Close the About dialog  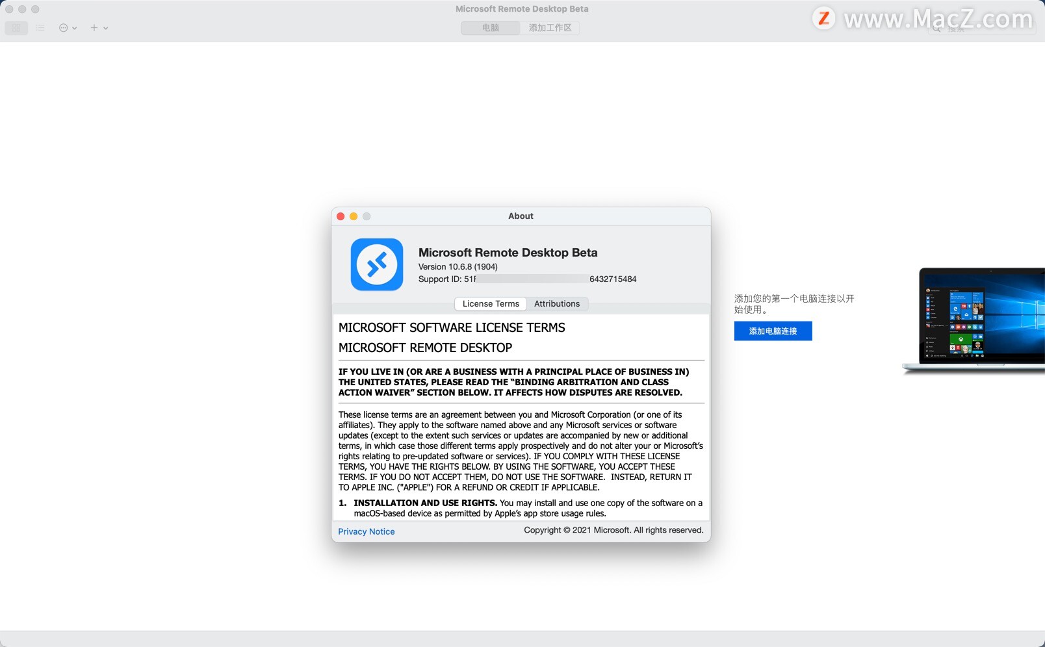point(341,216)
